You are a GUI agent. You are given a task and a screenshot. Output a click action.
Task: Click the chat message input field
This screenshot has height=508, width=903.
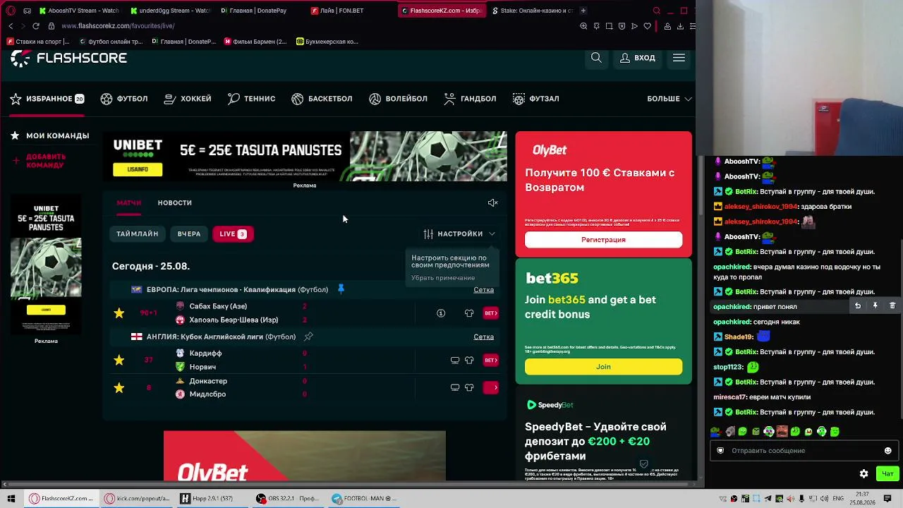coord(804,451)
